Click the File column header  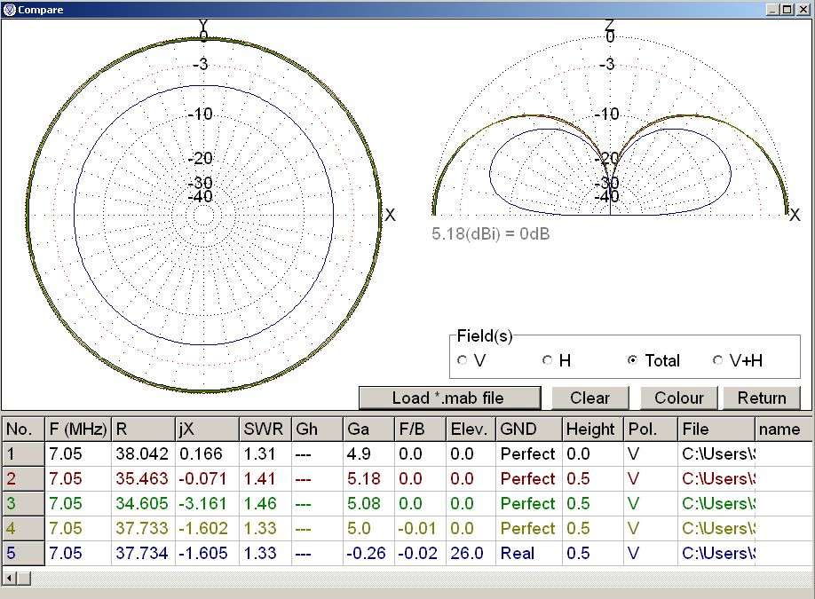point(716,430)
